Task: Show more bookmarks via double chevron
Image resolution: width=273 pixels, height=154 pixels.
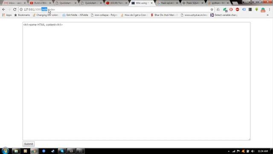Action: pos(267,15)
